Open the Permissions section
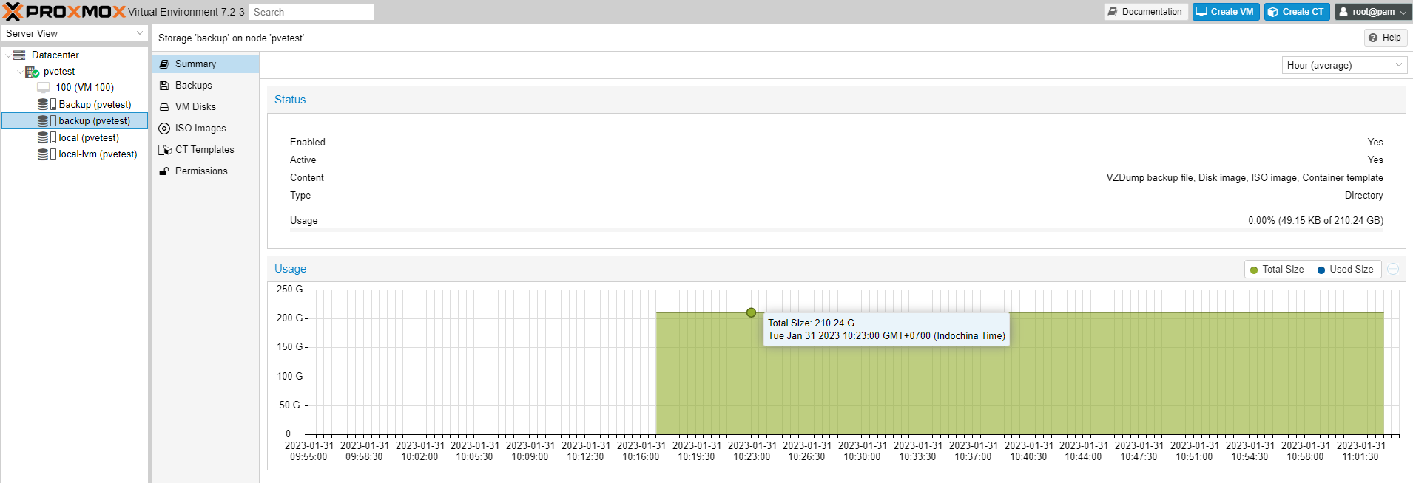The image size is (1413, 483). coord(200,171)
